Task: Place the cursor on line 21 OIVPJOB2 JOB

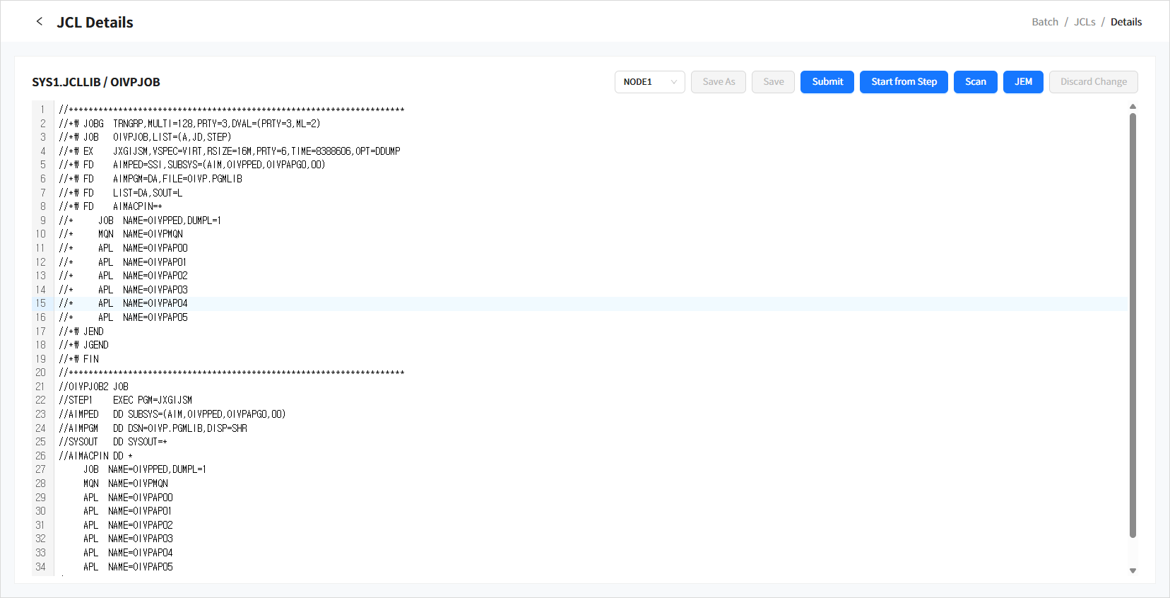Action: [x=94, y=387]
